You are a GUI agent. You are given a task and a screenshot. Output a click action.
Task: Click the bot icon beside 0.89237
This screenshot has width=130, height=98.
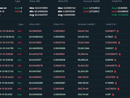click(x=116, y=48)
